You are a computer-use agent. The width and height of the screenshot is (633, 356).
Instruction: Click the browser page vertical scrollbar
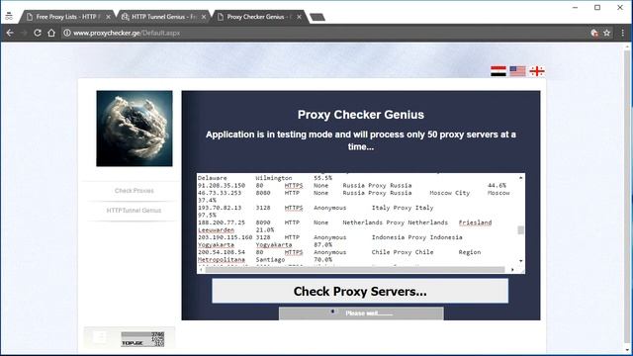pyautogui.click(x=627, y=198)
